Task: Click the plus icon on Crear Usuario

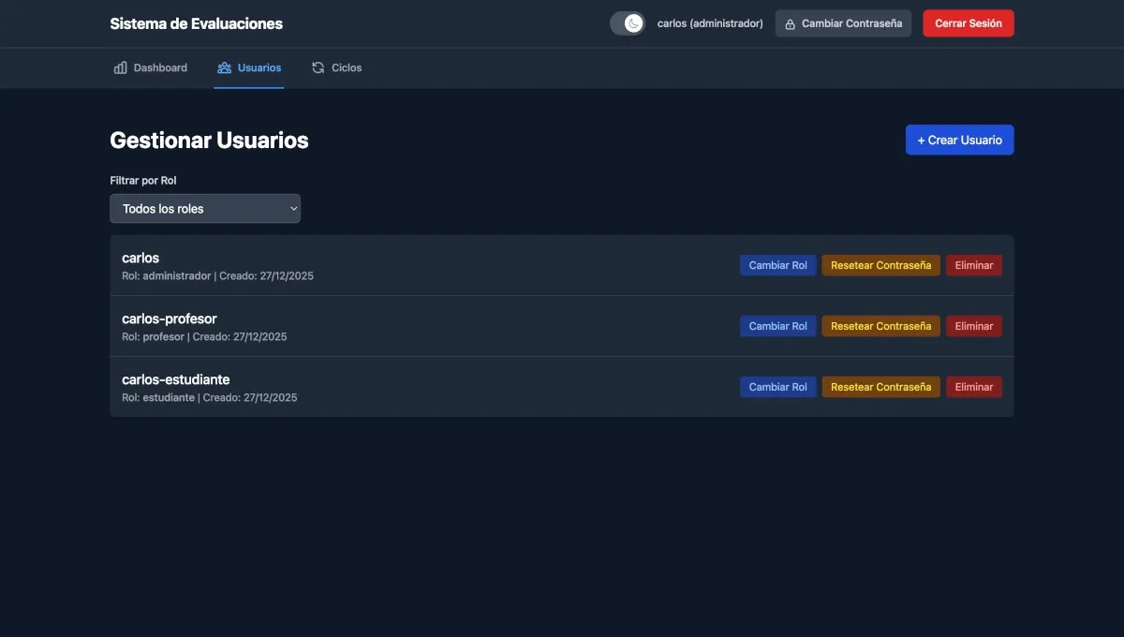Action: 920,138
